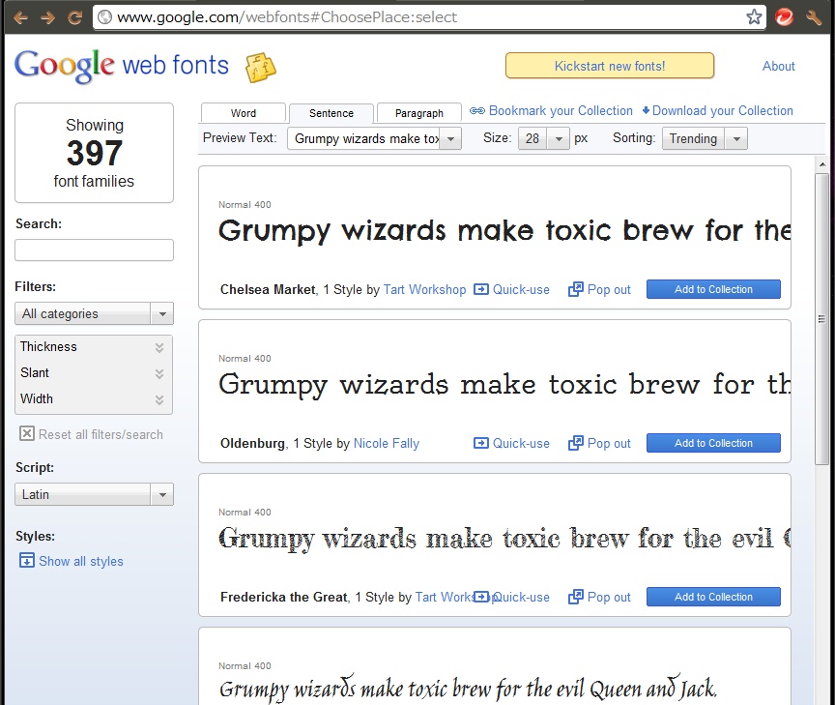
Task: Click Bookmark your Collection link
Action: click(x=561, y=111)
